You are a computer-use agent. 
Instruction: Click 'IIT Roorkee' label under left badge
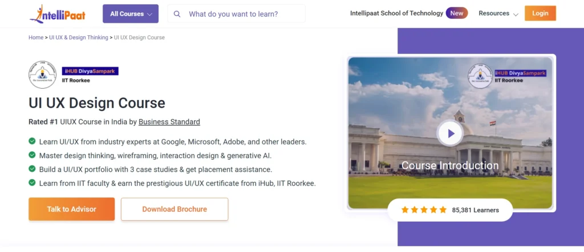click(x=76, y=80)
